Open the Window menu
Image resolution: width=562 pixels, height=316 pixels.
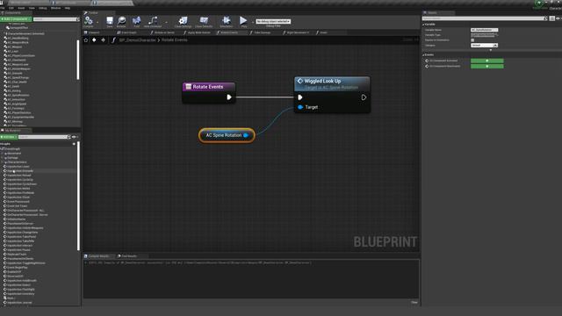pyautogui.click(x=55, y=8)
